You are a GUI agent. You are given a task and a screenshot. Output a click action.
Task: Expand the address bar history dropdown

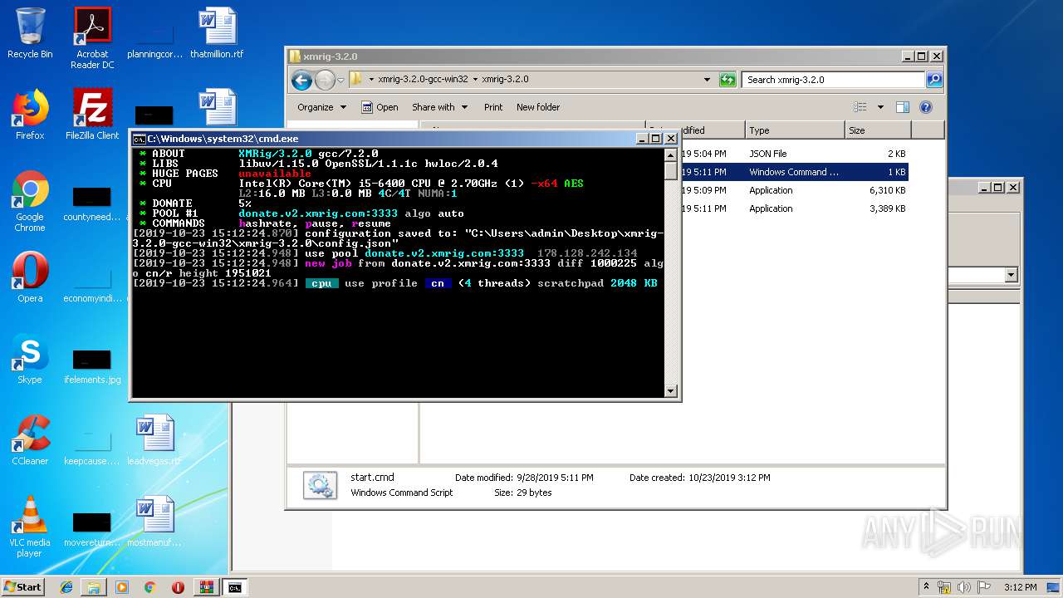[x=707, y=80]
